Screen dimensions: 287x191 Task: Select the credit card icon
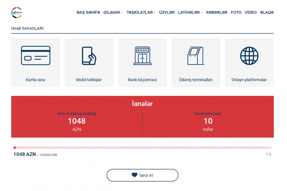click(36, 56)
